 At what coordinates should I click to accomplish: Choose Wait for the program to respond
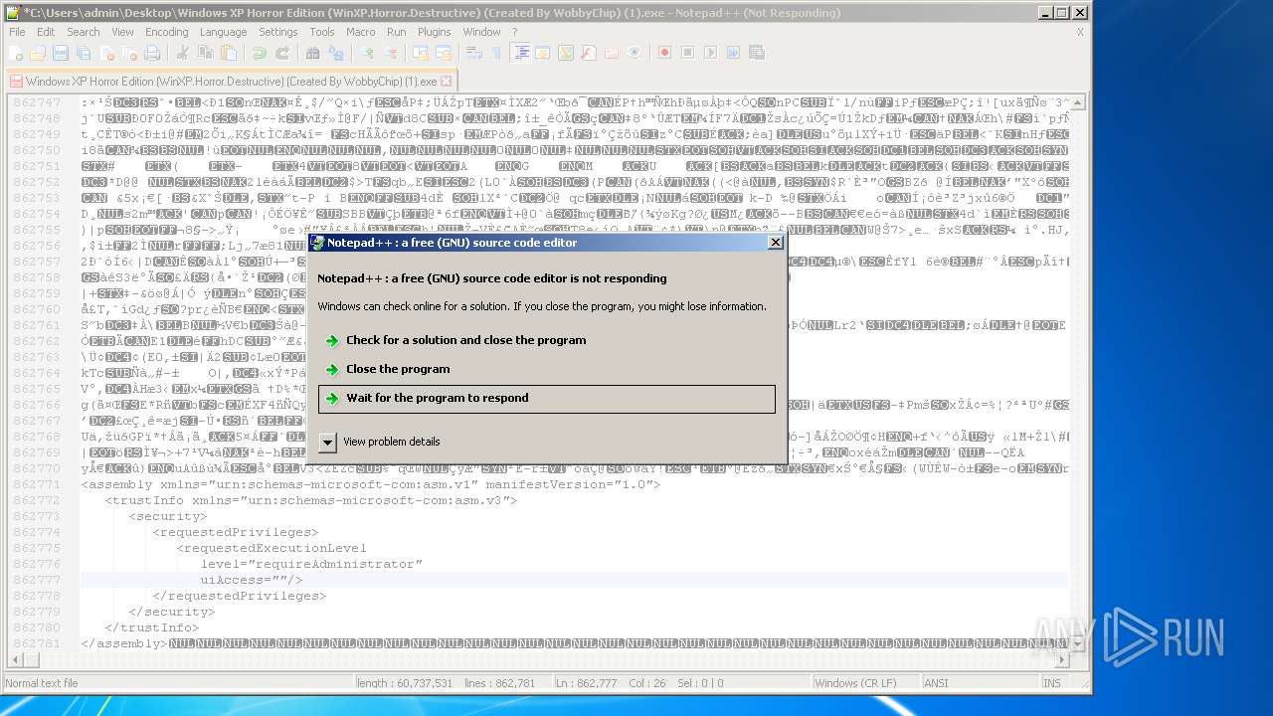point(546,398)
